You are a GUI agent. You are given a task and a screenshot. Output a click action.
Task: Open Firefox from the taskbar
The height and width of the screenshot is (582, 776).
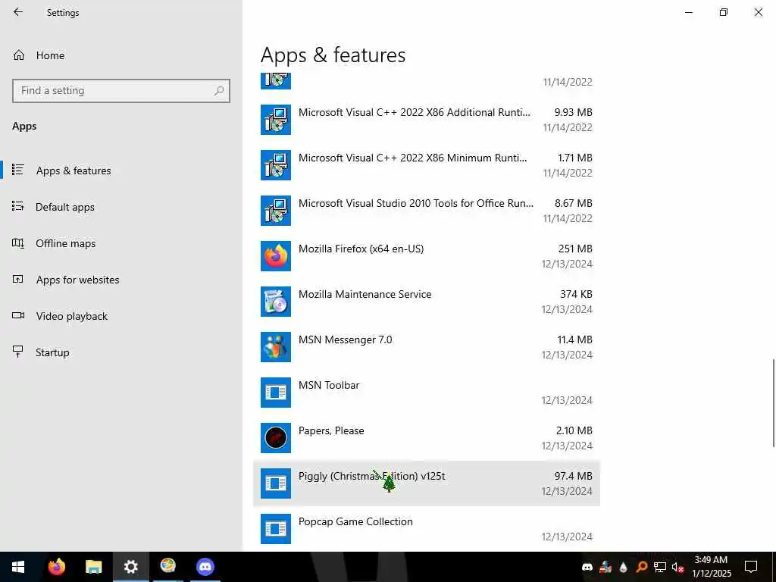click(x=56, y=567)
